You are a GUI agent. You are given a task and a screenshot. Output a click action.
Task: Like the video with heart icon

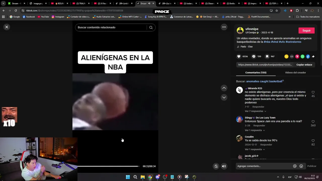pyautogui.click(x=239, y=57)
